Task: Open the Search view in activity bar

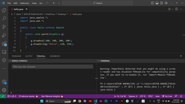Action: (4, 18)
